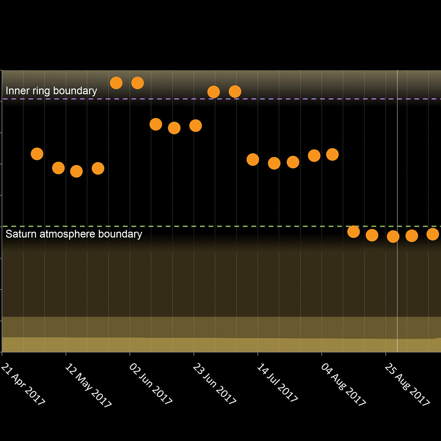Click the leftmost orange data point

[37, 154]
